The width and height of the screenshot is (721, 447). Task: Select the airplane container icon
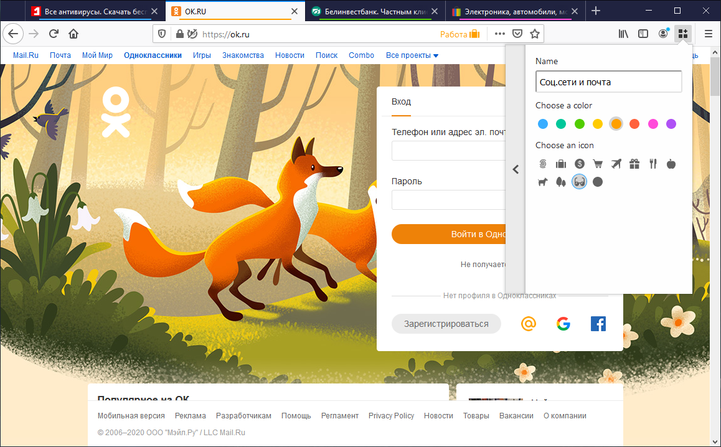tap(616, 164)
